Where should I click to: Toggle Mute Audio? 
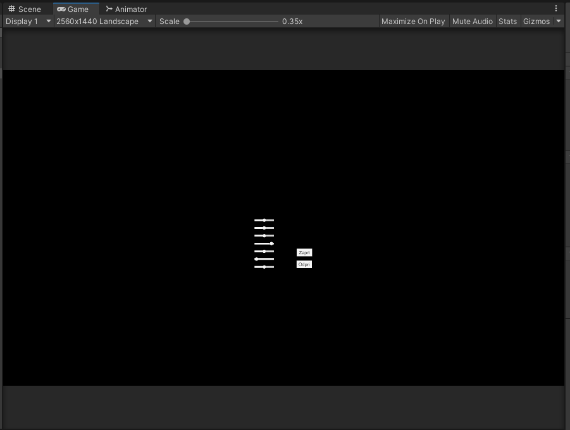(x=472, y=21)
